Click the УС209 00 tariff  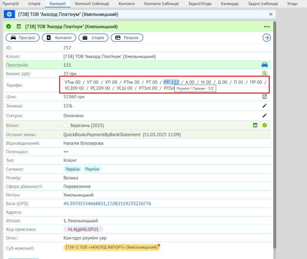pos(74,88)
